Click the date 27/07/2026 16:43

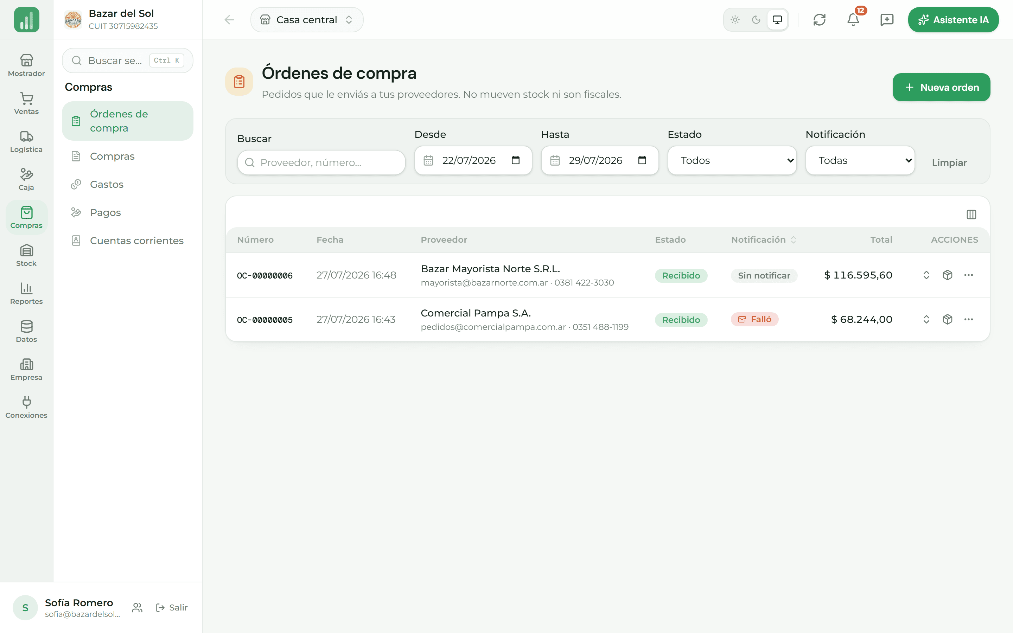click(355, 319)
